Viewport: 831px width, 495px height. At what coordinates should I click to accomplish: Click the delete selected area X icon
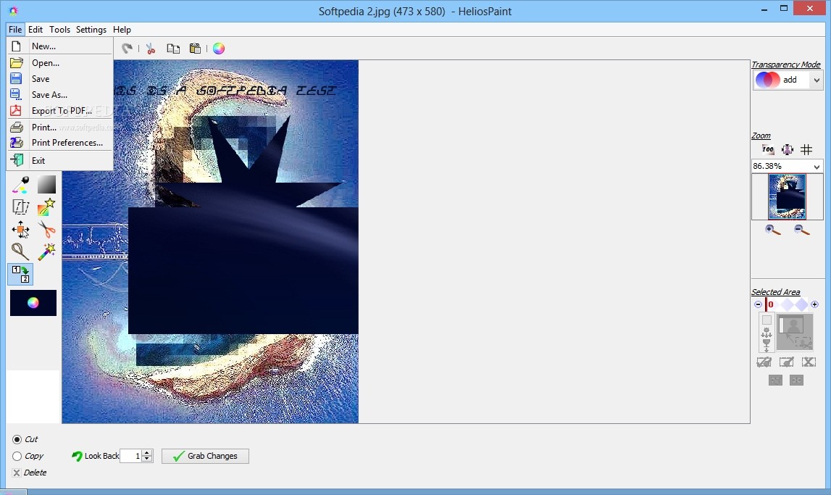[x=809, y=362]
